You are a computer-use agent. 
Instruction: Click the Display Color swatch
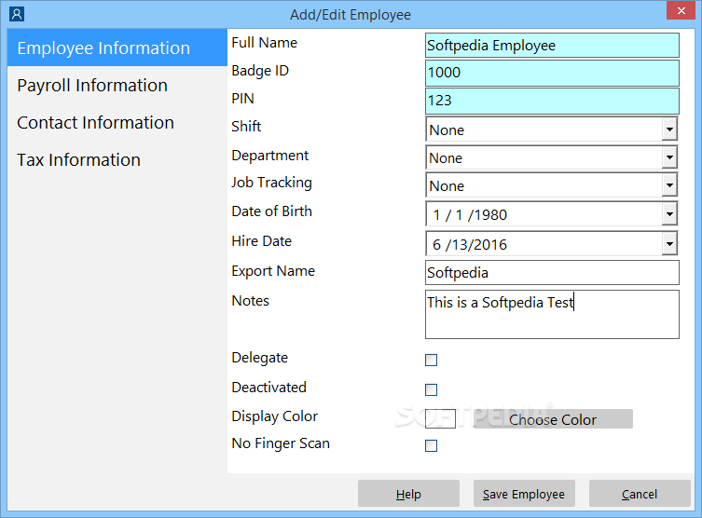[x=440, y=418]
